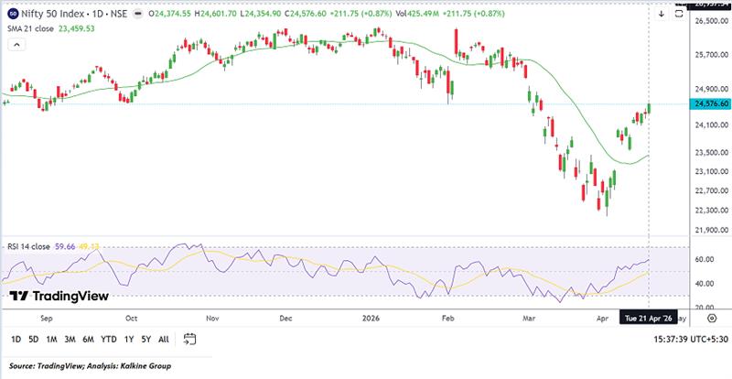Switch to the 3M time range
Image resolution: width=732 pixels, height=379 pixels.
click(70, 340)
